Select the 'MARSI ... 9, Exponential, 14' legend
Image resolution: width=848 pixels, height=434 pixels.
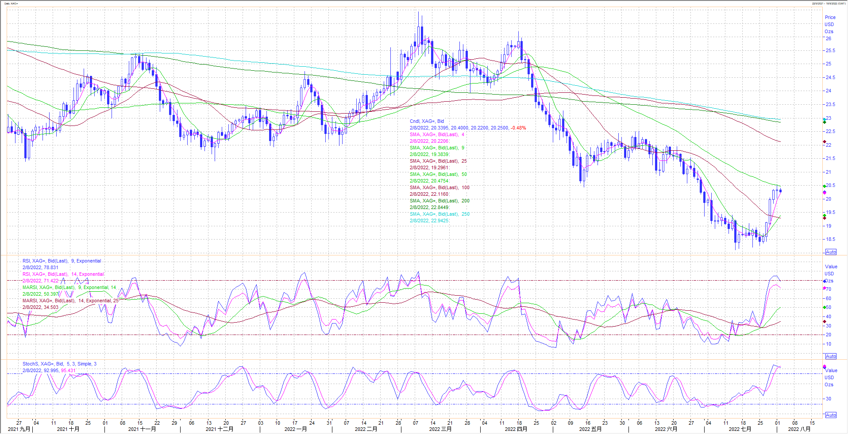tap(69, 287)
